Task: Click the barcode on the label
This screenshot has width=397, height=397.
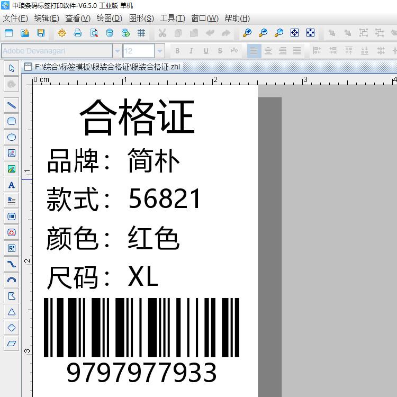Action: click(141, 327)
